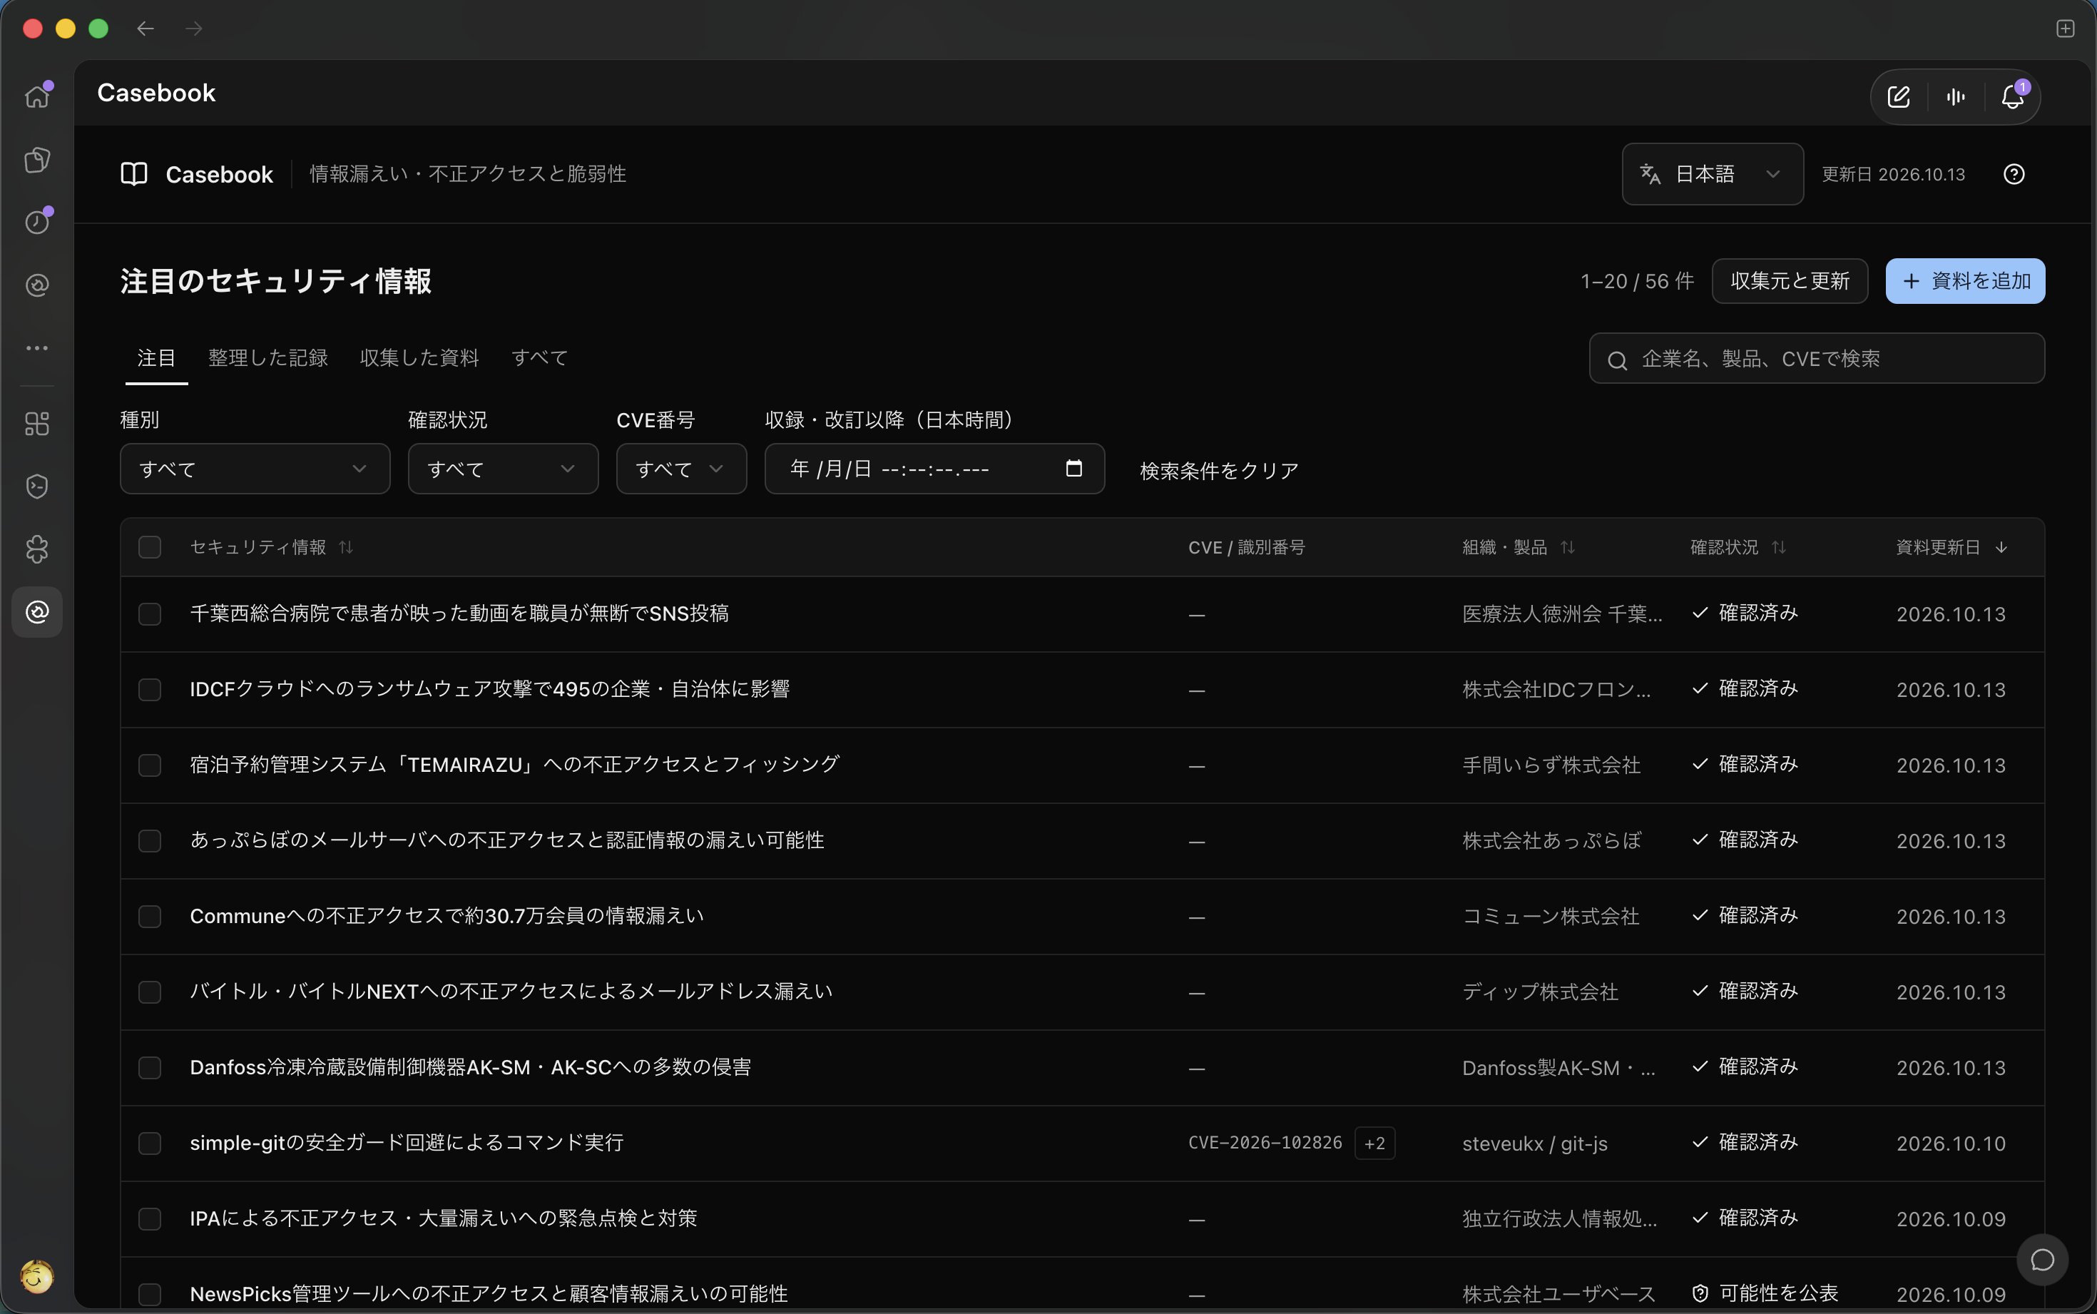Open the IPAによる不正アクセス entry

[x=443, y=1218]
